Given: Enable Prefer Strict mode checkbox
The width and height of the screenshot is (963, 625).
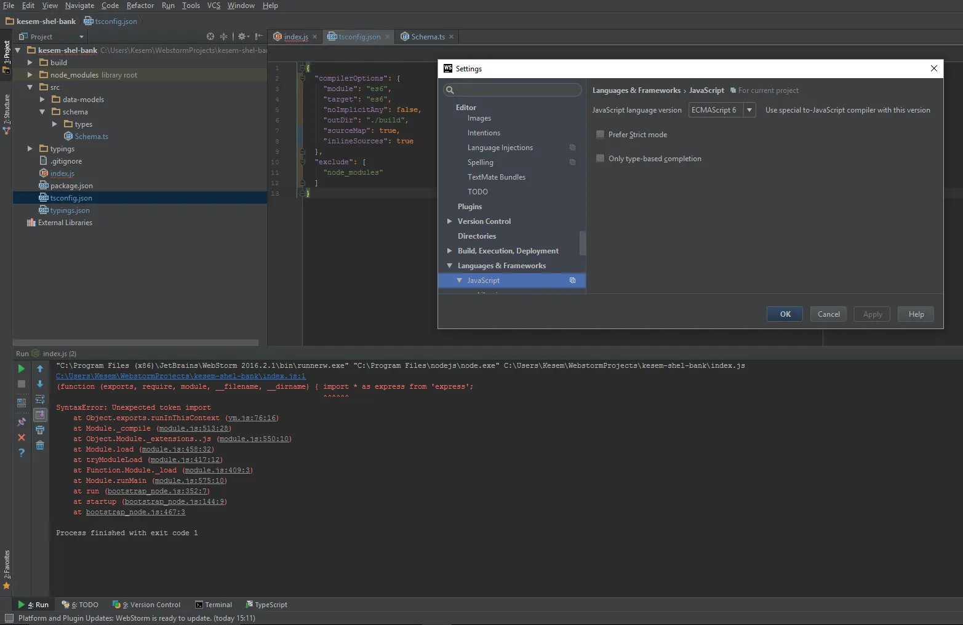Looking at the screenshot, I should pos(600,135).
